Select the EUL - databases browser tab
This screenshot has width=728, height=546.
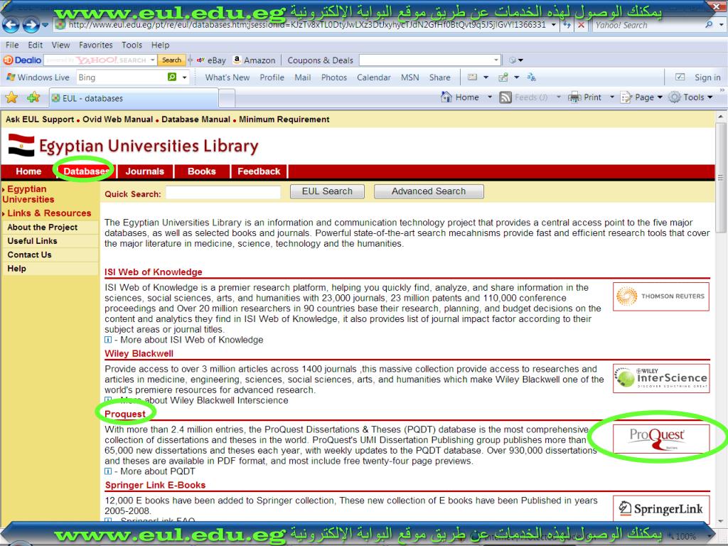[x=133, y=98]
